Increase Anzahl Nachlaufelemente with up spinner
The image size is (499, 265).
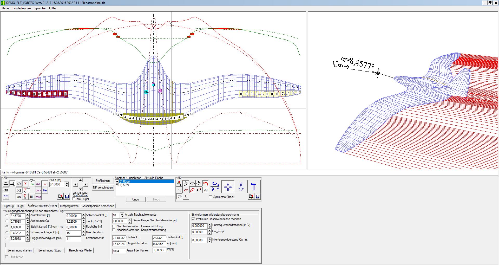click(122, 214)
